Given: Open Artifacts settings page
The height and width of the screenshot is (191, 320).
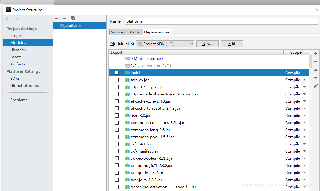Looking at the screenshot, I should coord(17,64).
